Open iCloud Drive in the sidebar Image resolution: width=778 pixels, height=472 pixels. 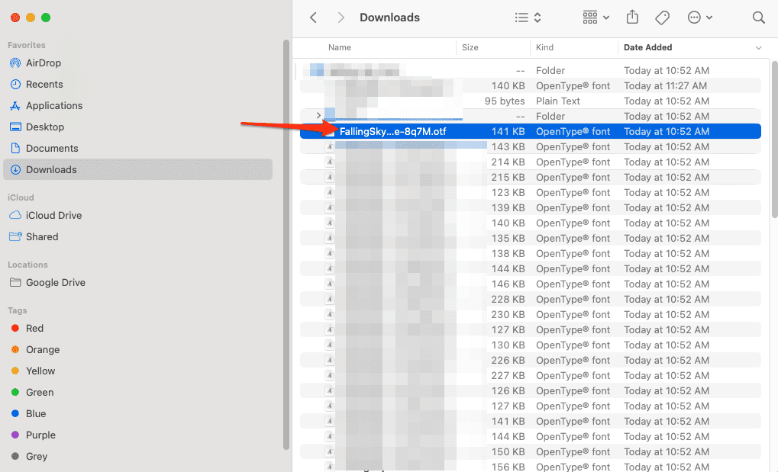coord(55,216)
